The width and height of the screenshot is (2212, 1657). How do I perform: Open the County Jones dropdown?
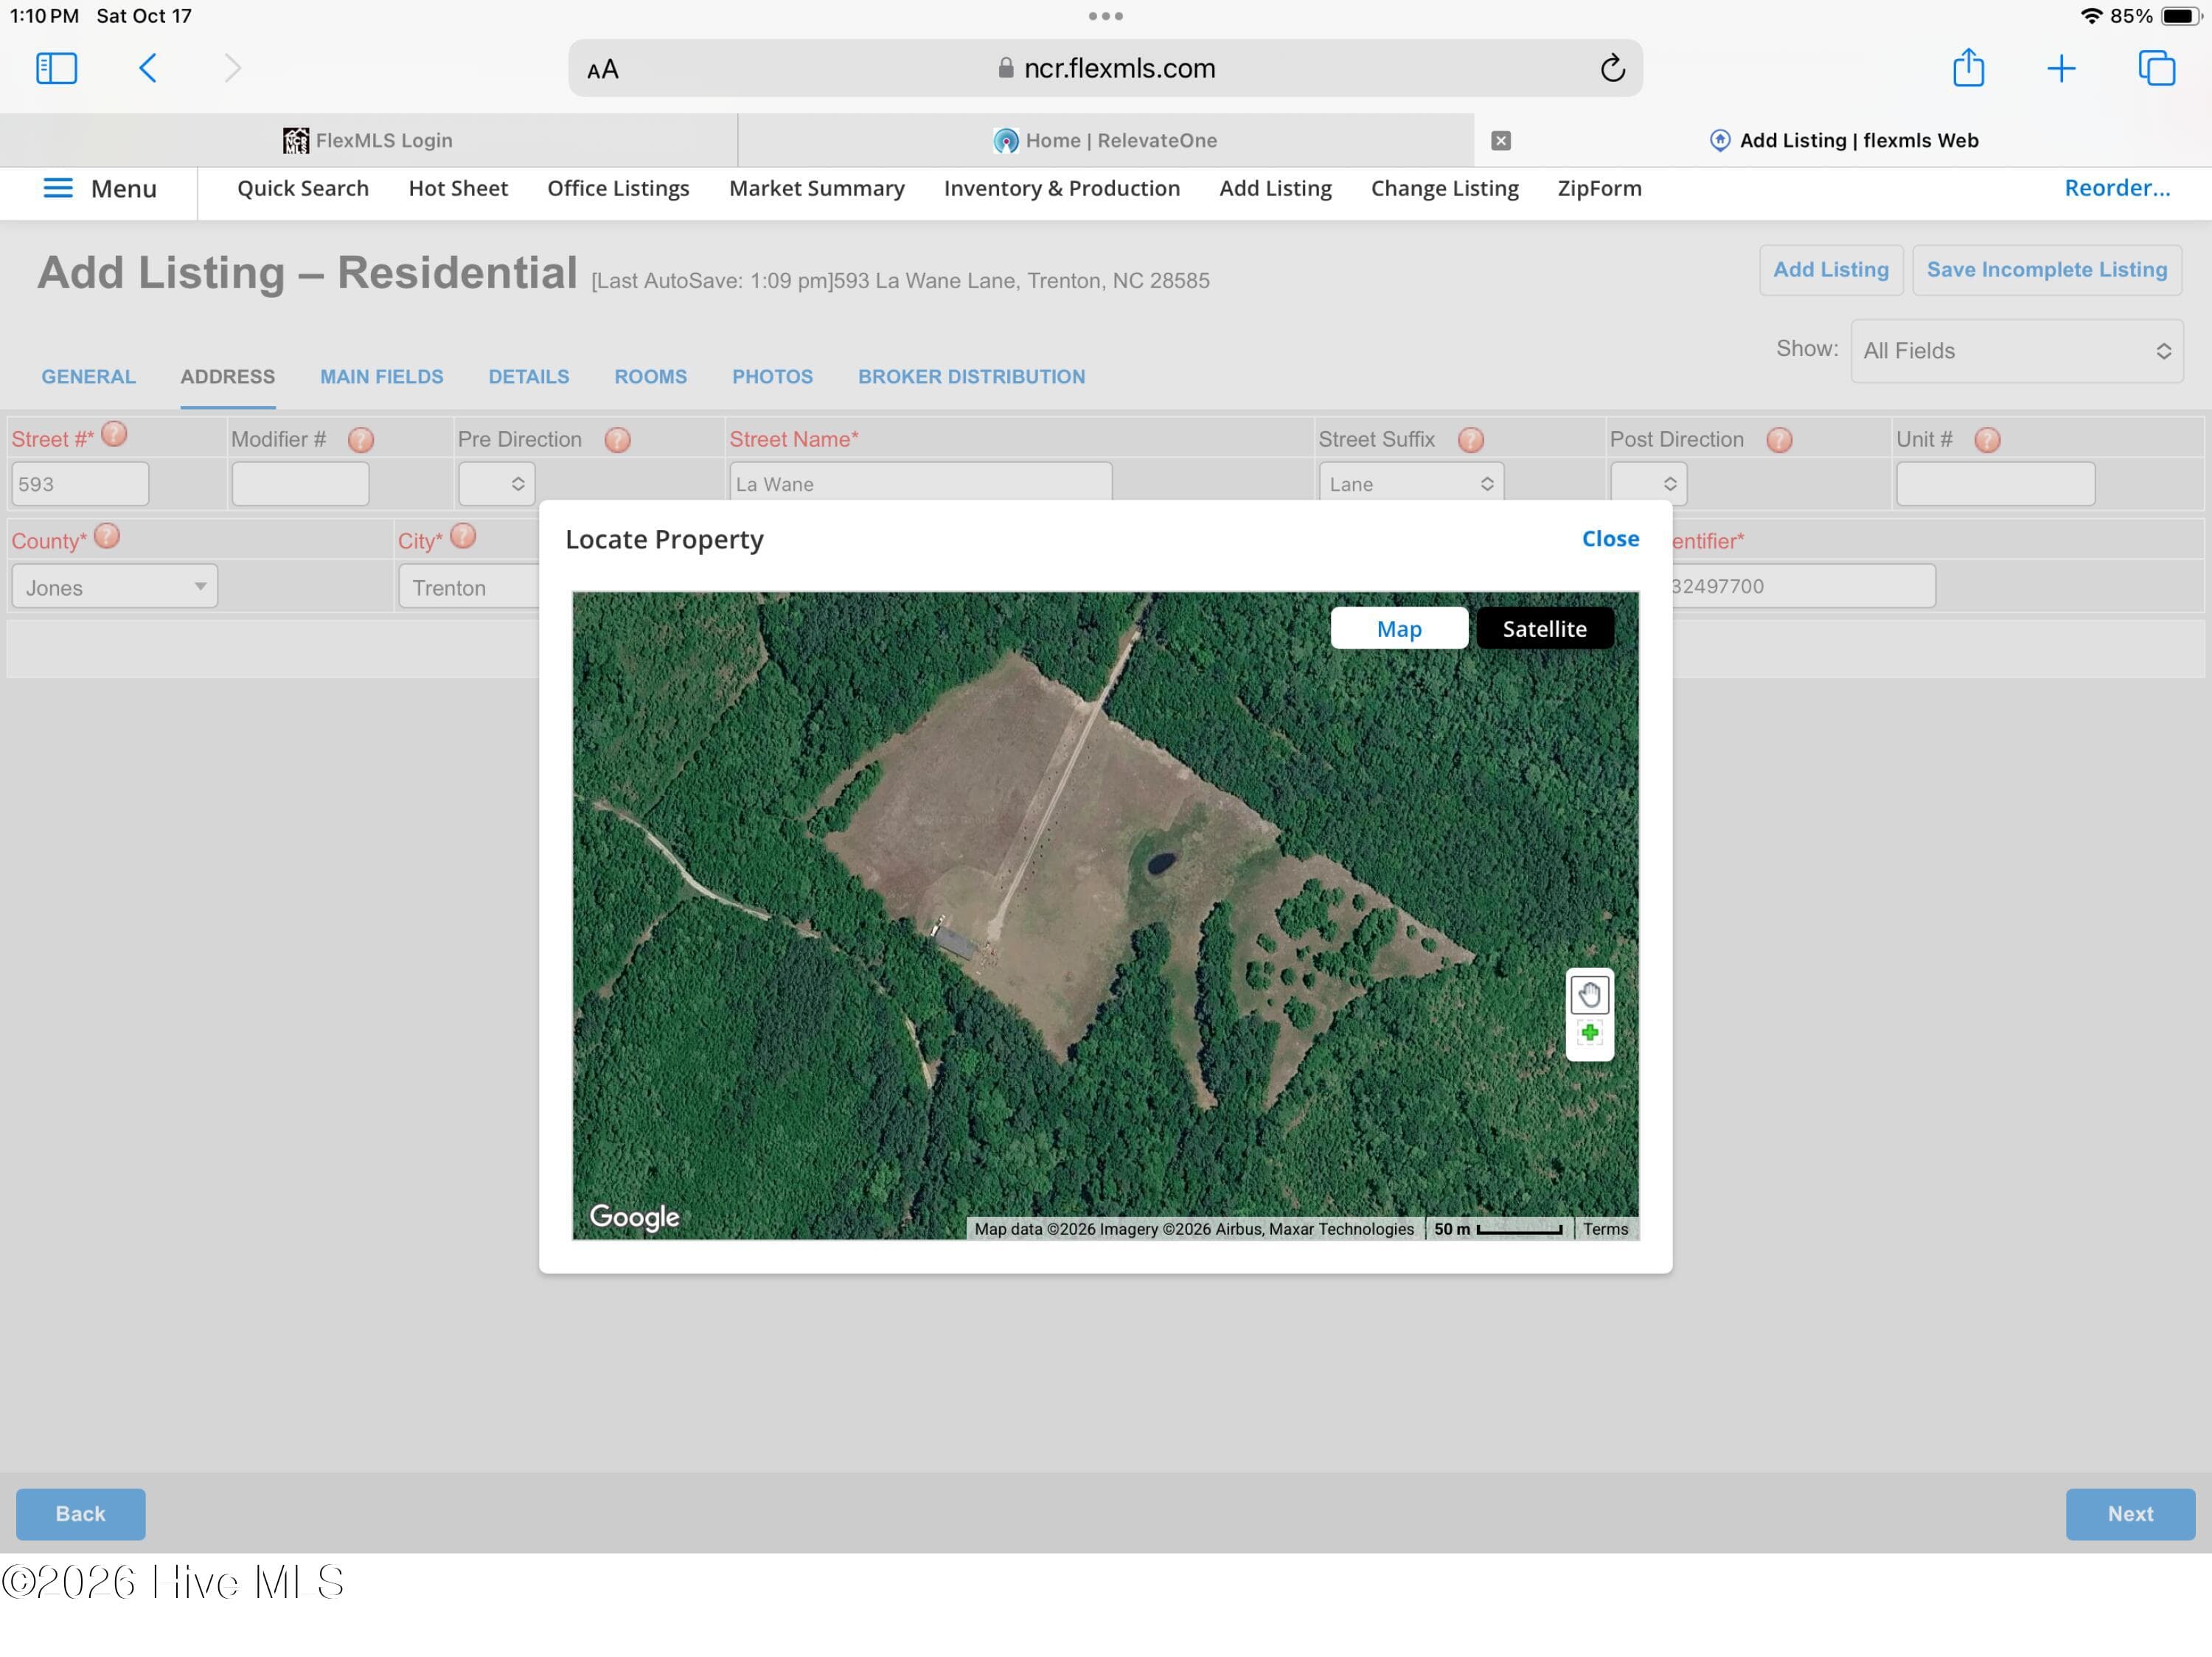tap(114, 587)
